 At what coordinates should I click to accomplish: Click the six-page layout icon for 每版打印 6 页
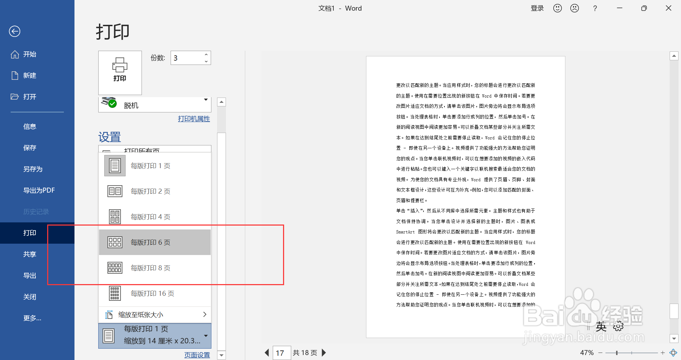pos(115,242)
